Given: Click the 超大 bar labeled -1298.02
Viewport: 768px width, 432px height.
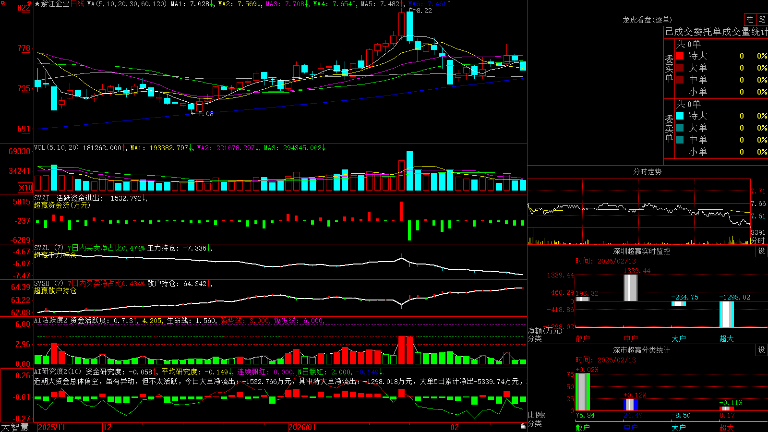Looking at the screenshot, I should [727, 314].
